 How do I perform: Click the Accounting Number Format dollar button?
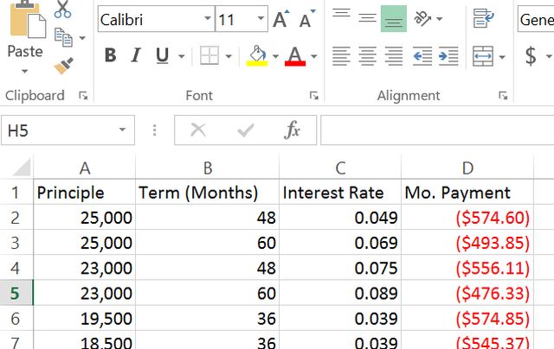(x=531, y=56)
